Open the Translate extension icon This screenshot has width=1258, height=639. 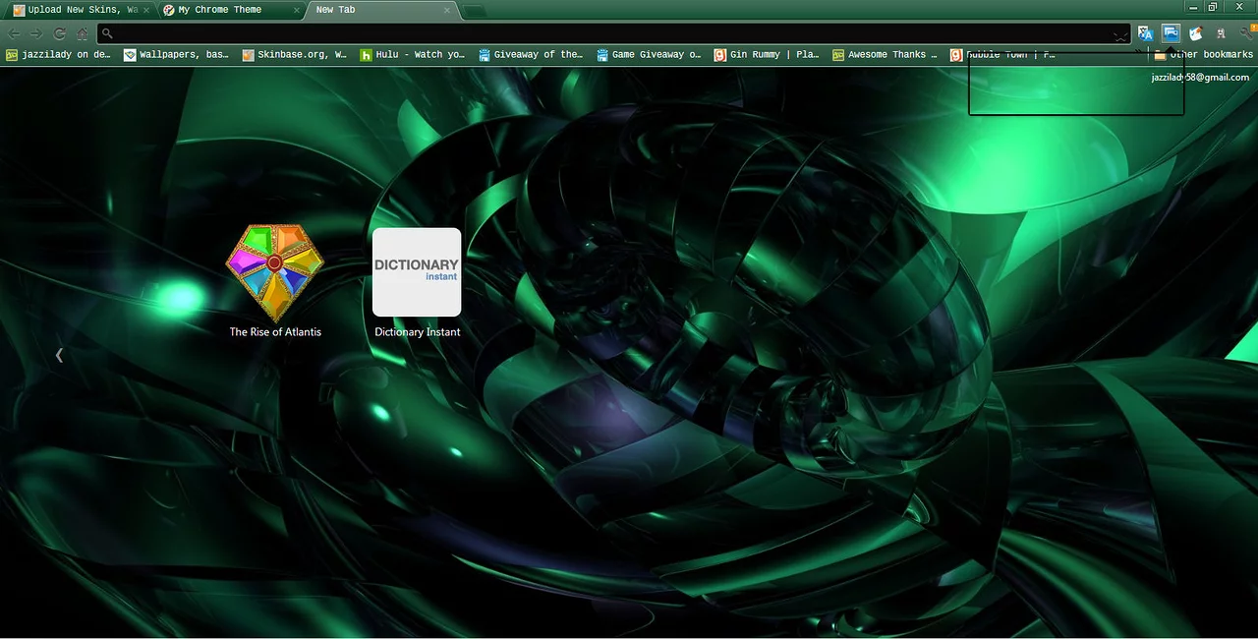pos(1145,33)
